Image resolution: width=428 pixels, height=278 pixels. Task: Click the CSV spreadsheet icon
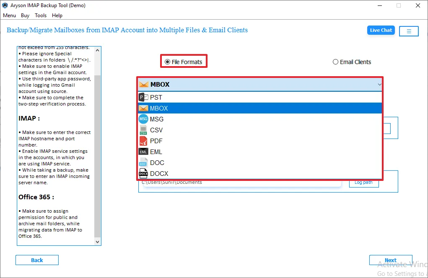[x=143, y=130]
